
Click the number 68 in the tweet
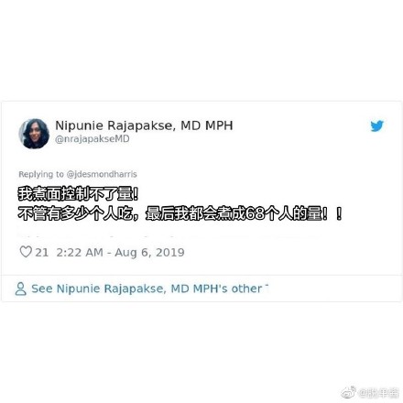point(255,214)
